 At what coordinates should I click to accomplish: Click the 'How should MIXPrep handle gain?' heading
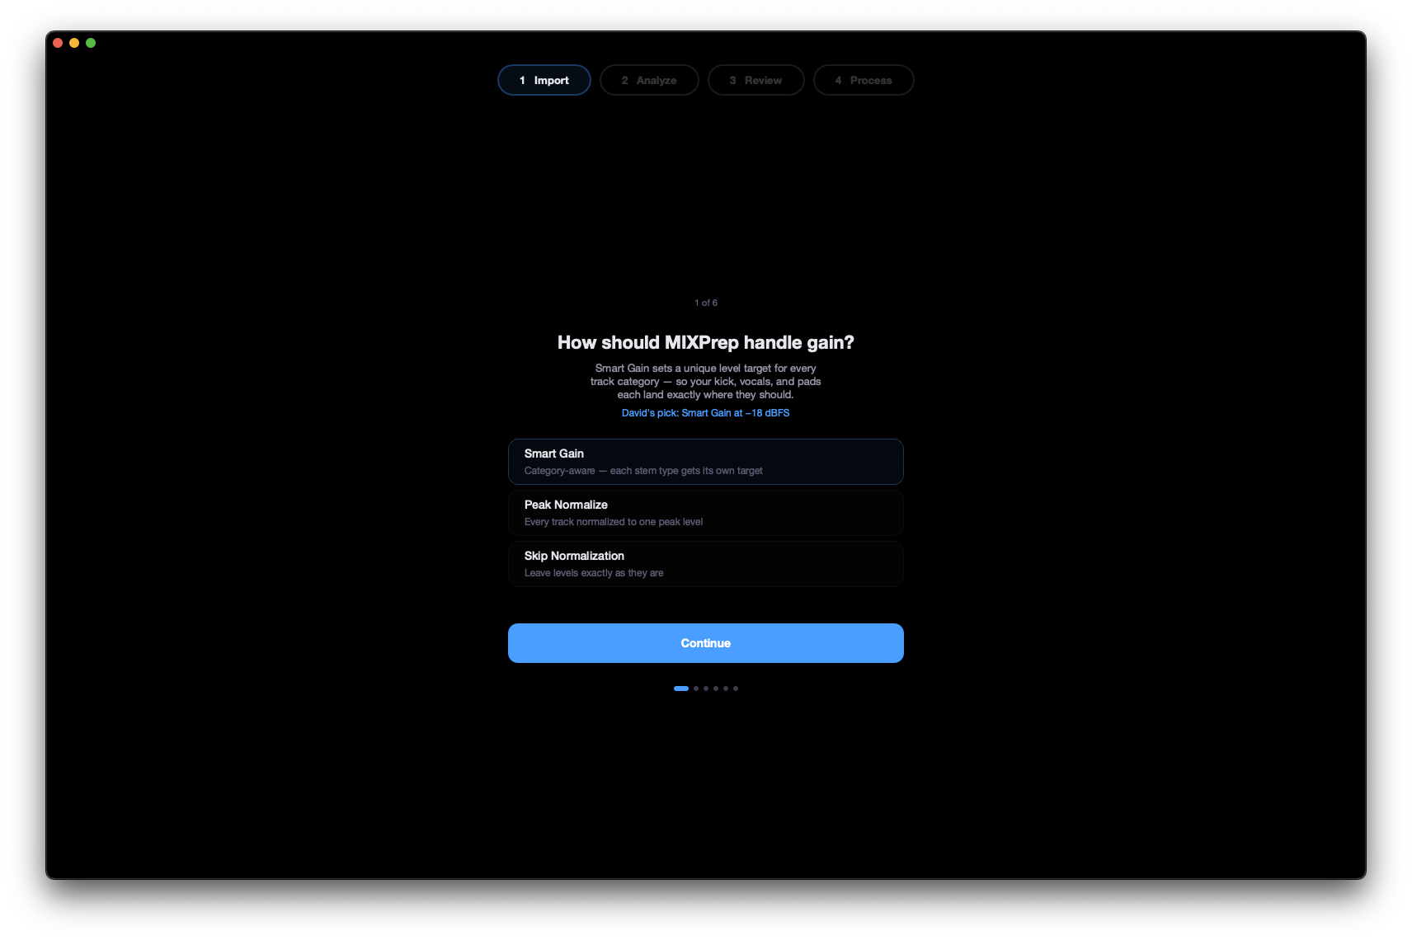pyautogui.click(x=705, y=341)
